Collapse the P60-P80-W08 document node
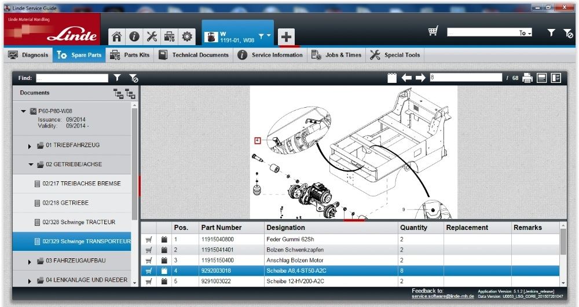 24,111
